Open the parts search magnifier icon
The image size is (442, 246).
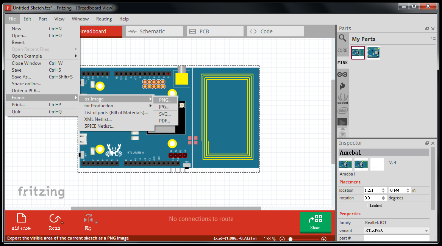[x=342, y=38]
